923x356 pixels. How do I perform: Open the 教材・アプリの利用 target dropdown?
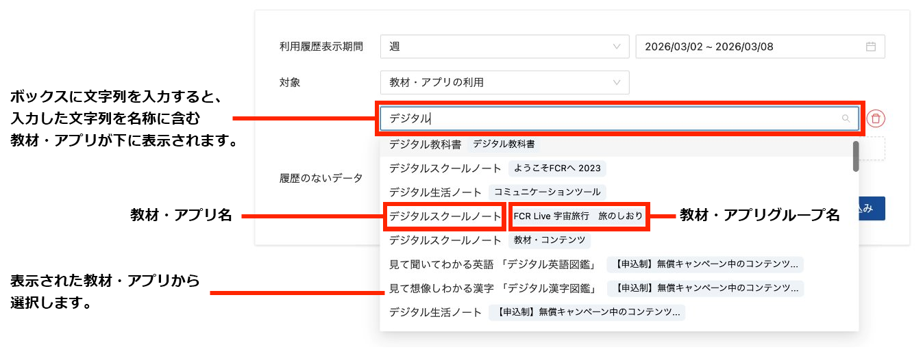click(504, 82)
